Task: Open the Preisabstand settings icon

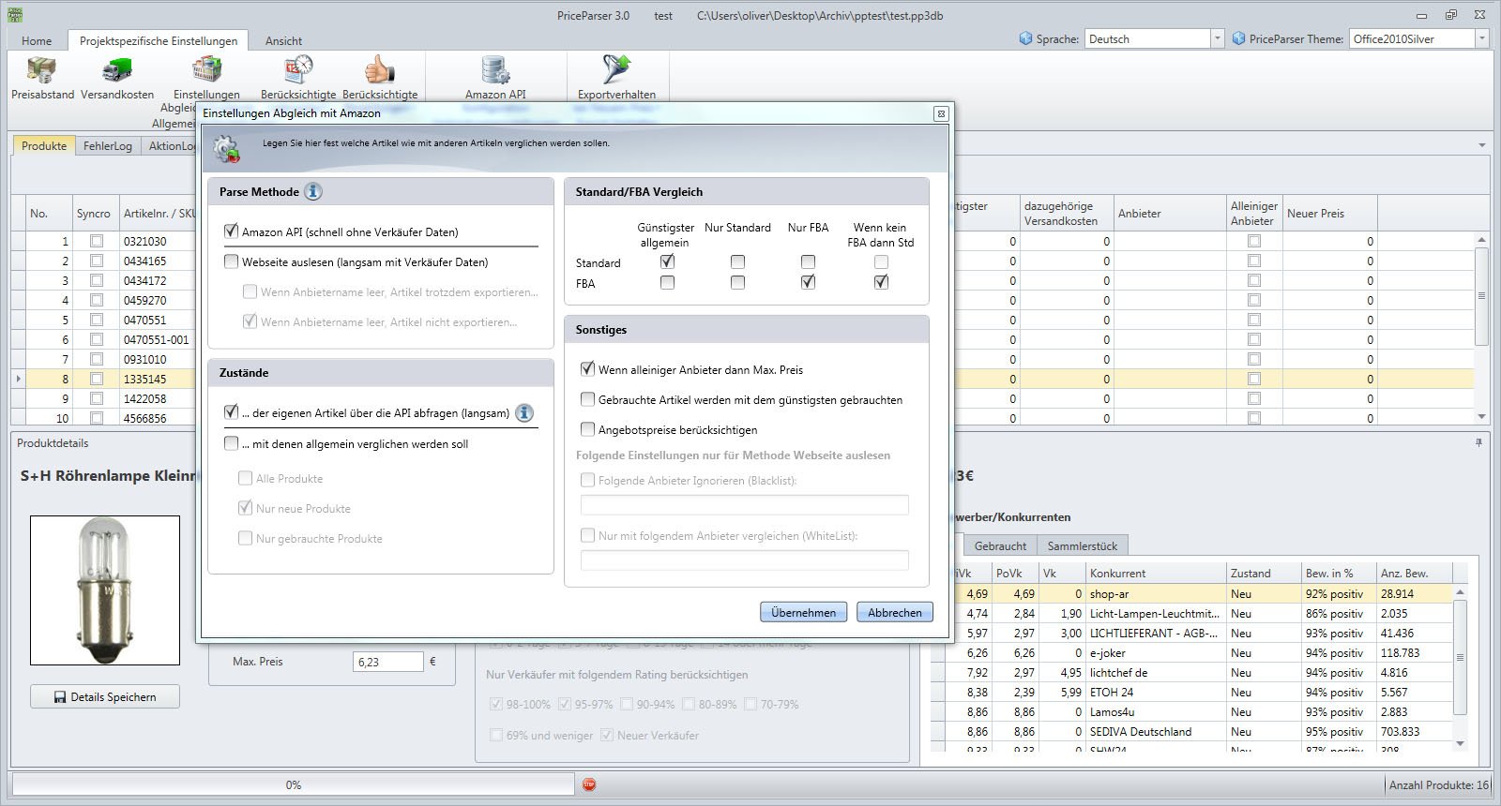Action: click(x=42, y=70)
